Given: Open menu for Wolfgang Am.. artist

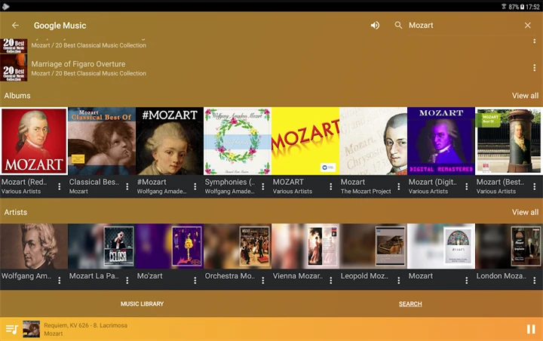Looking at the screenshot, I should coord(60,281).
